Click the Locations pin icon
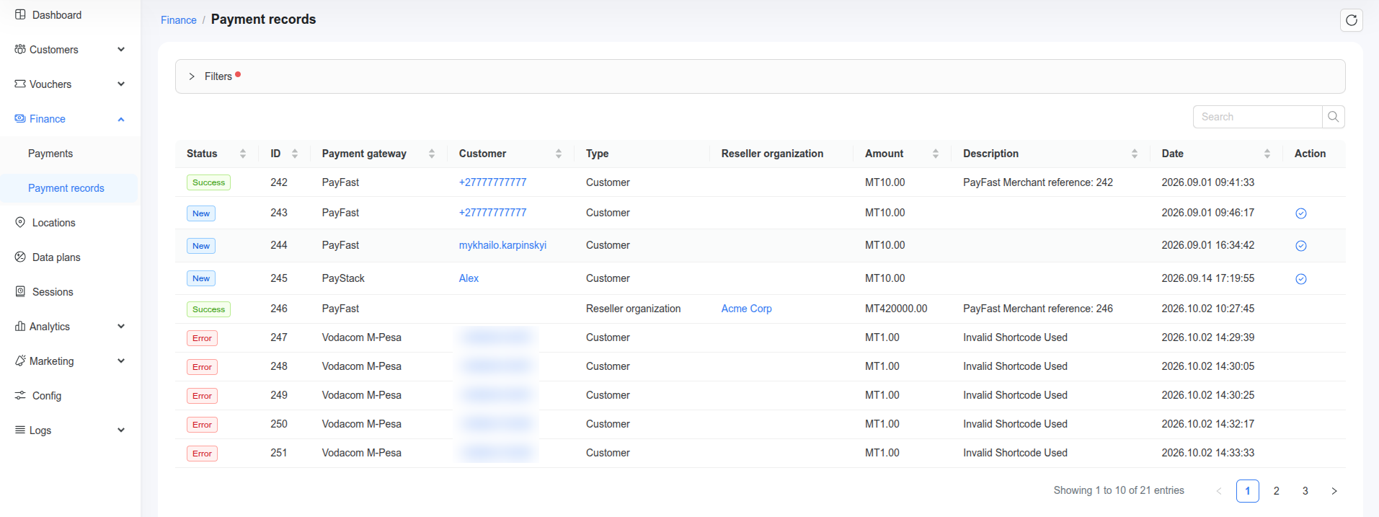 20,222
